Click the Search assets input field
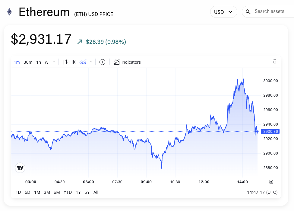This screenshot has width=294, height=211. (x=270, y=11)
